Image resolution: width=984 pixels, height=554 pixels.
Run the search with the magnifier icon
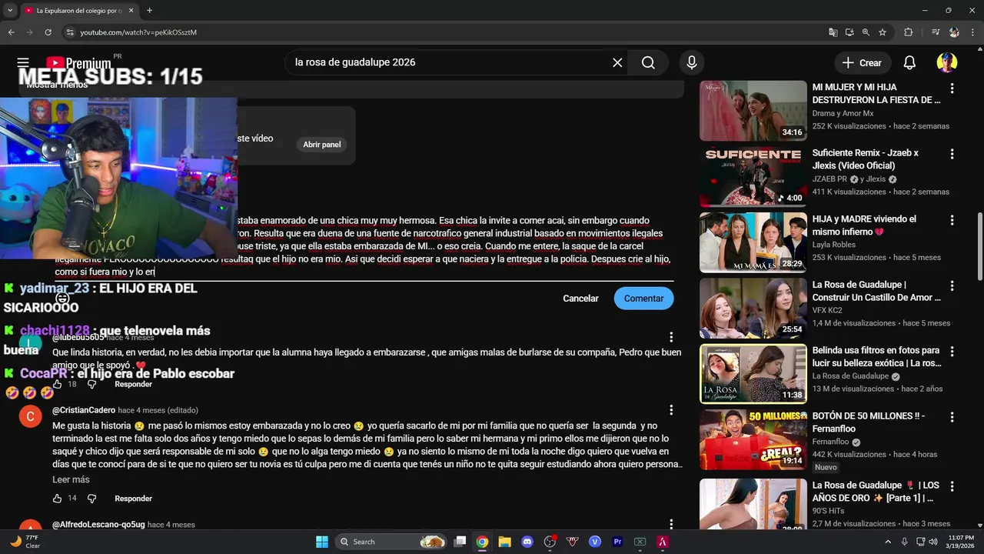point(648,62)
